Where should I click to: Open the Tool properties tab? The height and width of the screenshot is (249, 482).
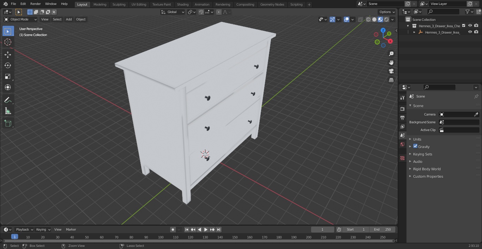point(402,98)
